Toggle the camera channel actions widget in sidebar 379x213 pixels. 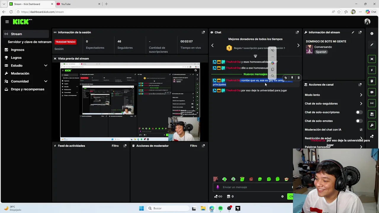click(x=372, y=114)
